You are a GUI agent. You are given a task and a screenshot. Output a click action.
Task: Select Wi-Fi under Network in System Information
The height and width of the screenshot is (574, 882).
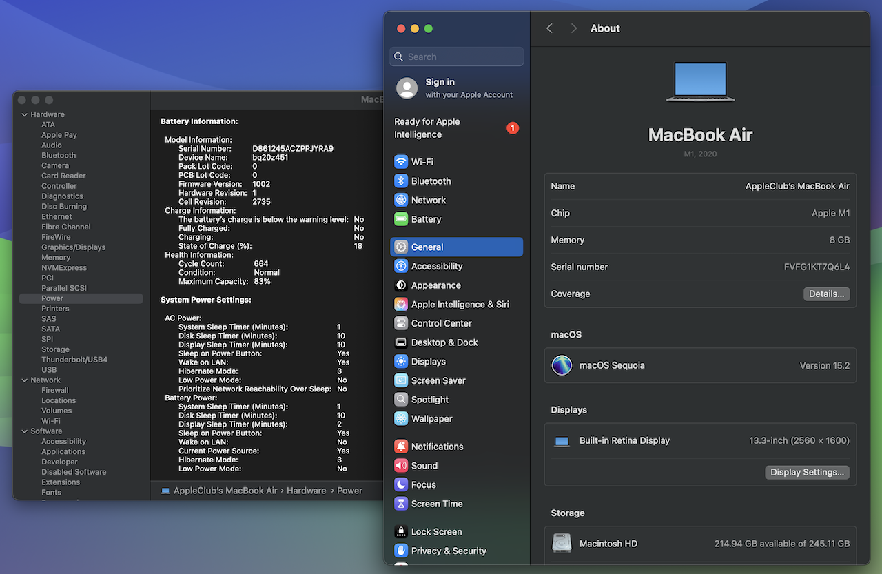coord(51,421)
